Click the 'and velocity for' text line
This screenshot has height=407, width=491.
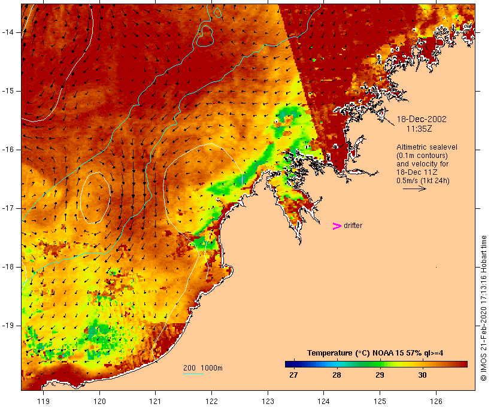[422, 164]
